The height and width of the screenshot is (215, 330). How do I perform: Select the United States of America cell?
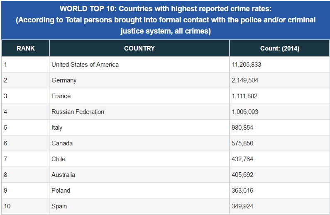click(x=139, y=65)
